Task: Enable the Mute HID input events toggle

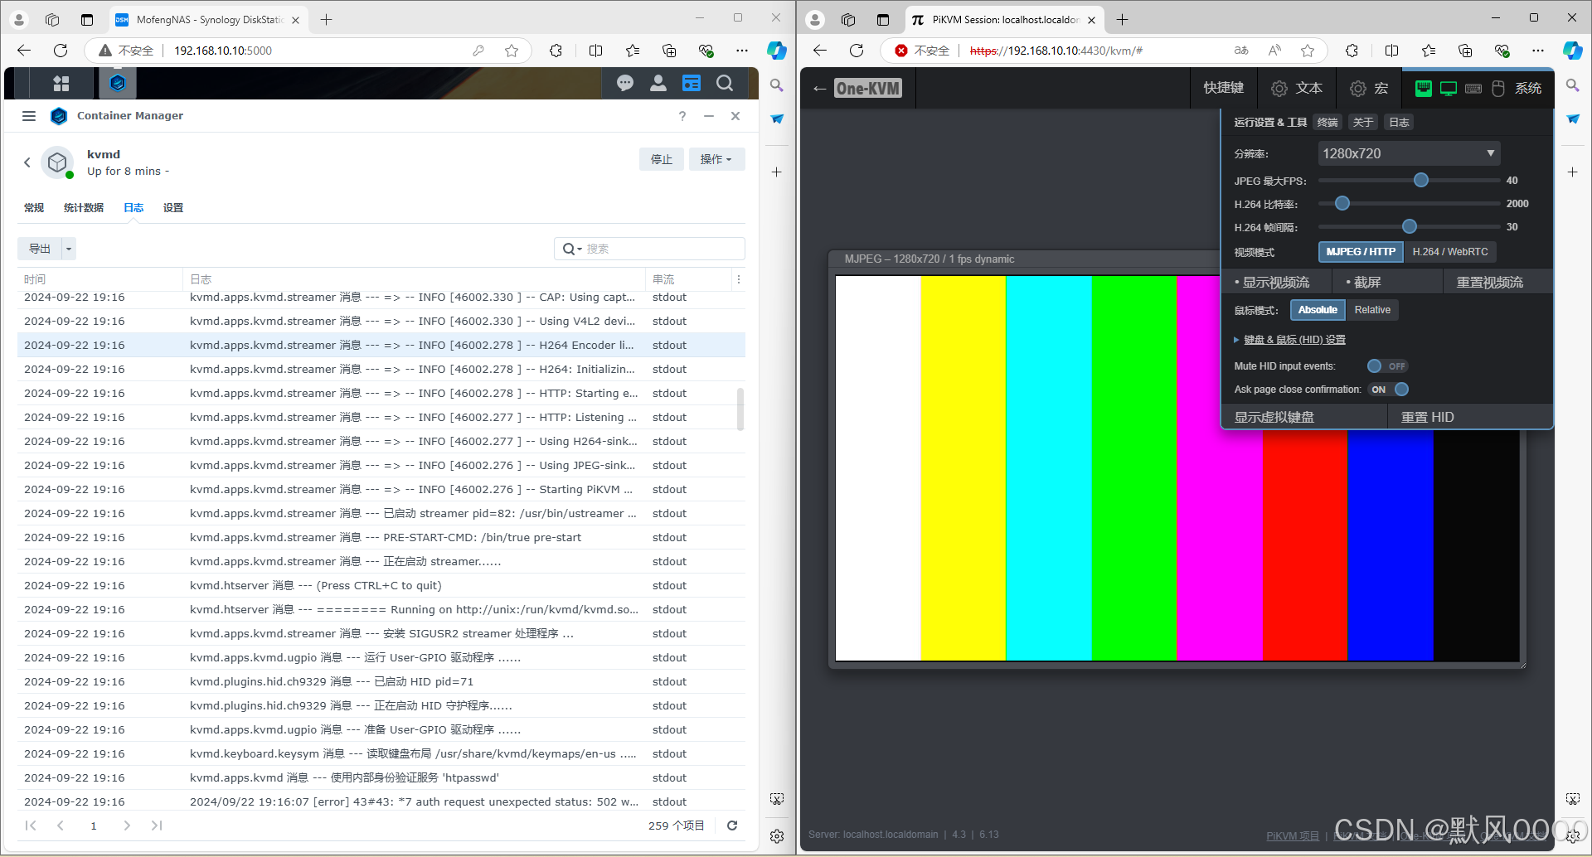Action: (1387, 366)
